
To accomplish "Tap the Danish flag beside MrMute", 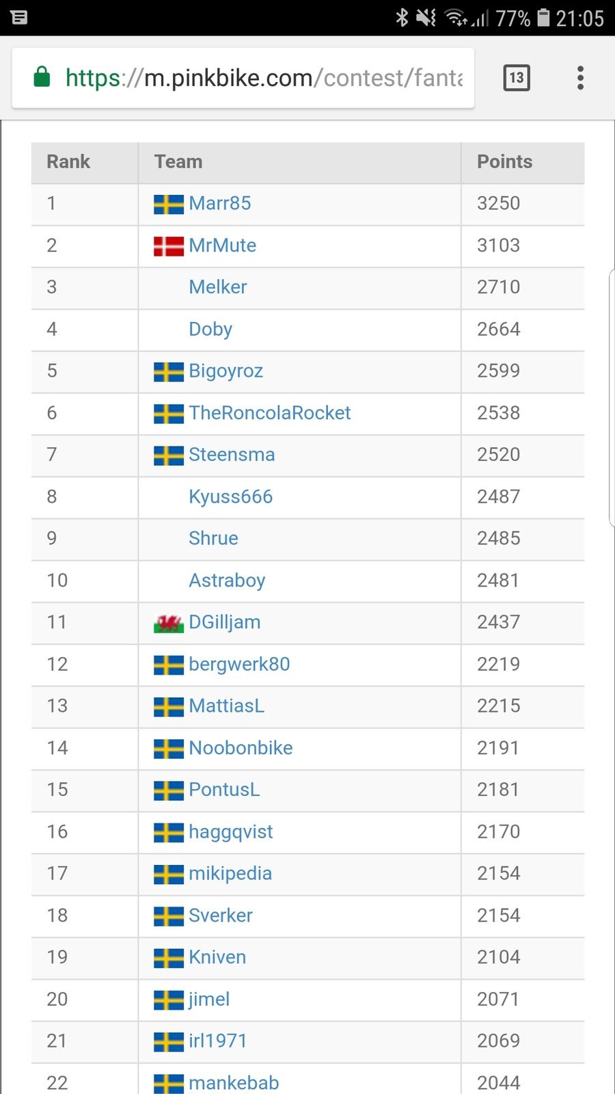I will (x=169, y=246).
